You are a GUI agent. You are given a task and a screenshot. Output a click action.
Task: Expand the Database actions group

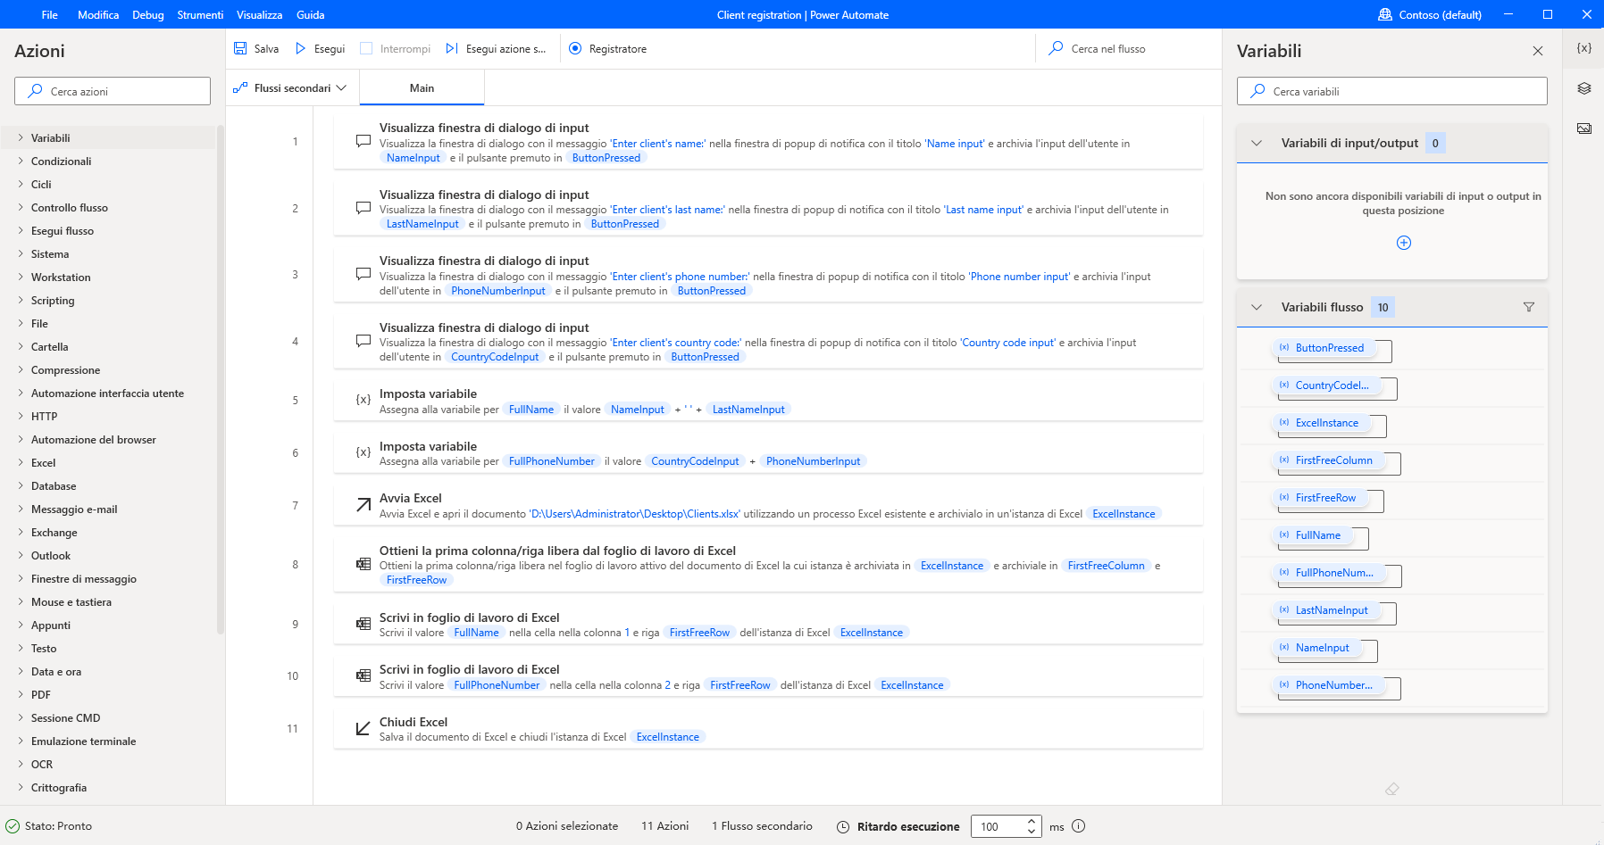21,486
